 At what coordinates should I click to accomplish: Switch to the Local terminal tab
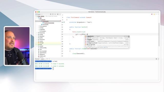43,59
